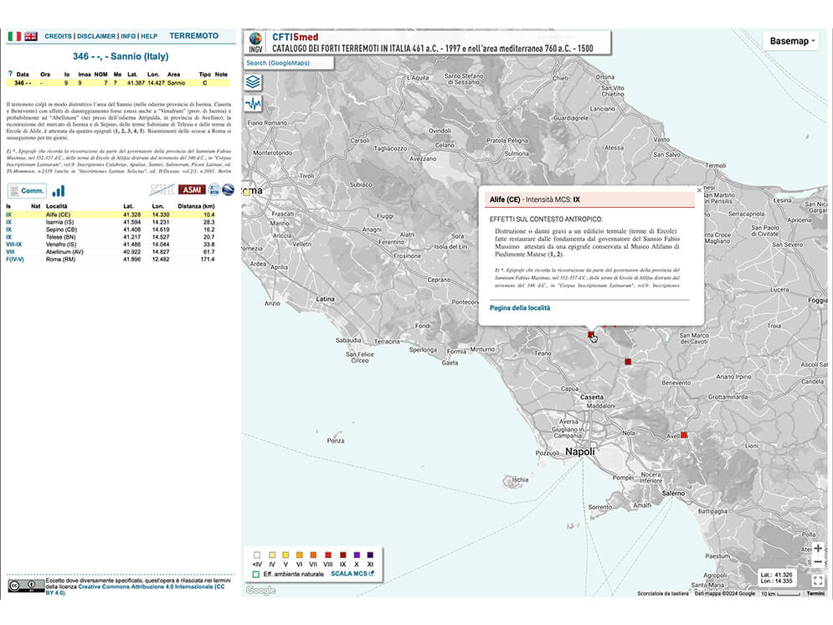The image size is (833, 625).
Task: Click the question mark help icon beside Data
Action: [10, 74]
